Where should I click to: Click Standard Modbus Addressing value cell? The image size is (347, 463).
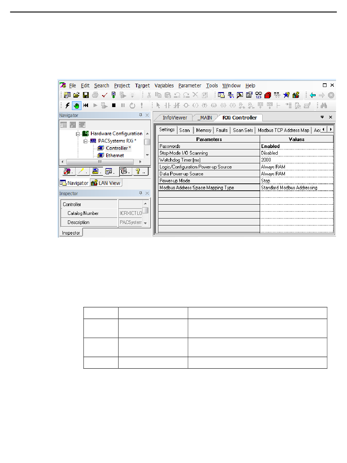click(297, 187)
